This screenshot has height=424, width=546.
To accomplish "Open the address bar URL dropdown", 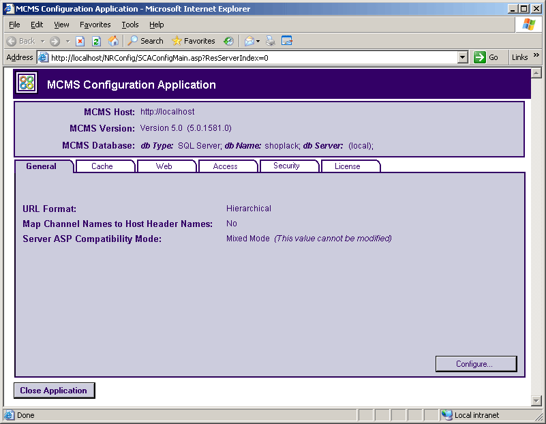I will [462, 57].
